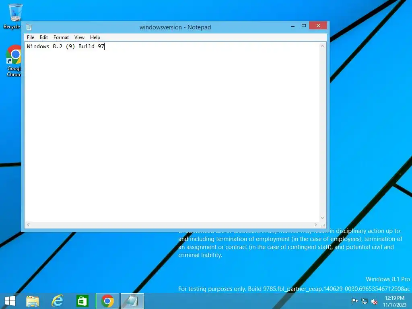Open File Explorer from the taskbar
The width and height of the screenshot is (412, 309).
[x=33, y=301]
